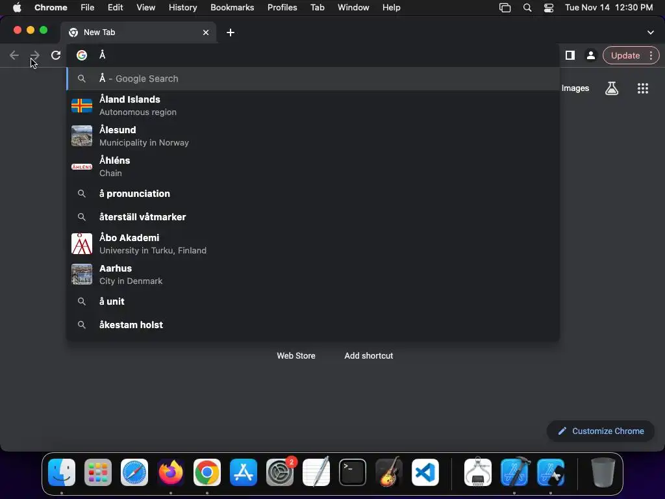Click the Åbo Akademi logo thumbnail
The image size is (665, 499).
82,244
